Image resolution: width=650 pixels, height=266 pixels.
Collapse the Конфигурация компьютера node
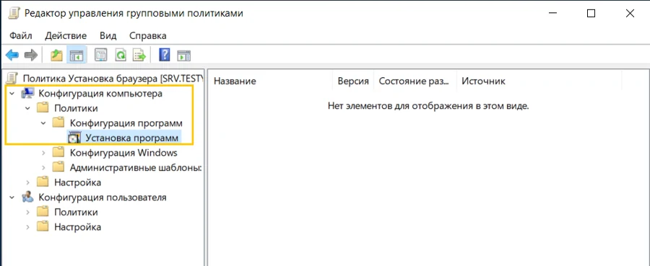pyautogui.click(x=12, y=94)
